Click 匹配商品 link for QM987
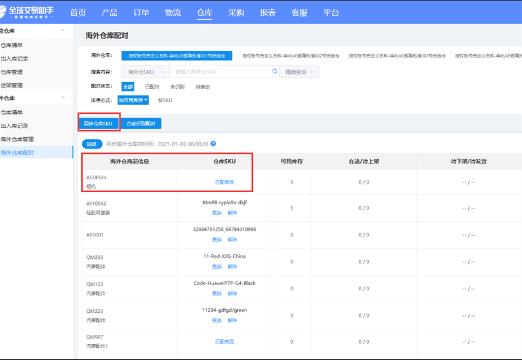The height and width of the screenshot is (360, 522). pos(224,341)
